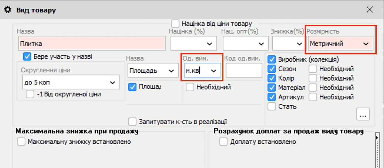Click the ellipsis button under the attribute list
This screenshot has width=384, height=168.
(363, 115)
